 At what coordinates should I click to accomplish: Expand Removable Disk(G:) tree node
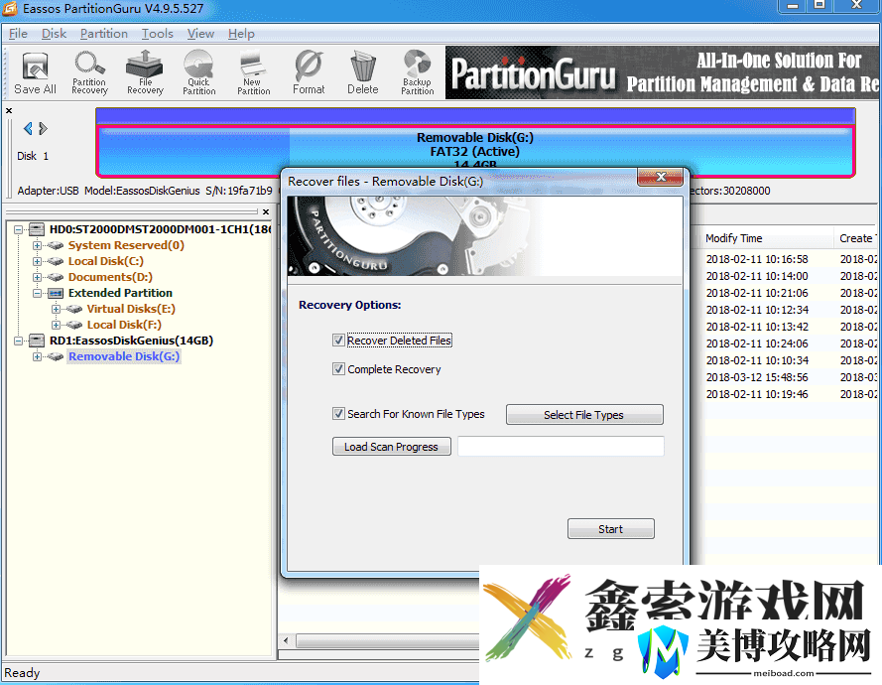[37, 356]
